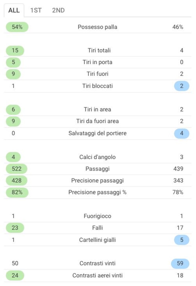This screenshot has width=196, height=286.
Task: Click the green 24 aerial duels badge
Action: [x=15, y=276]
